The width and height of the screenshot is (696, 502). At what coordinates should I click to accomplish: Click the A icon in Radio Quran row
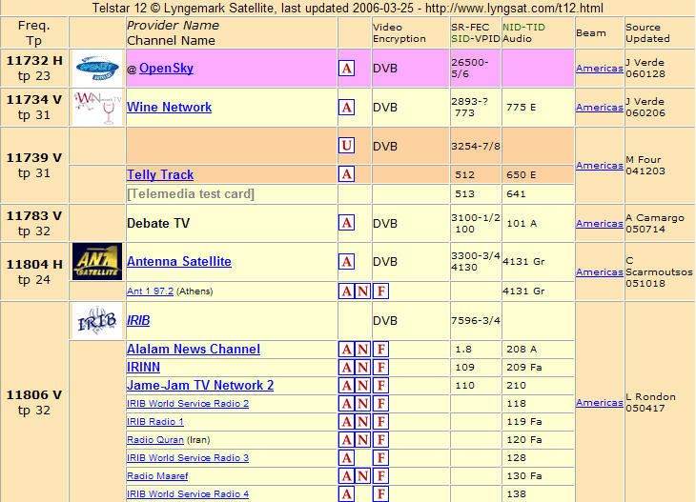[347, 440]
